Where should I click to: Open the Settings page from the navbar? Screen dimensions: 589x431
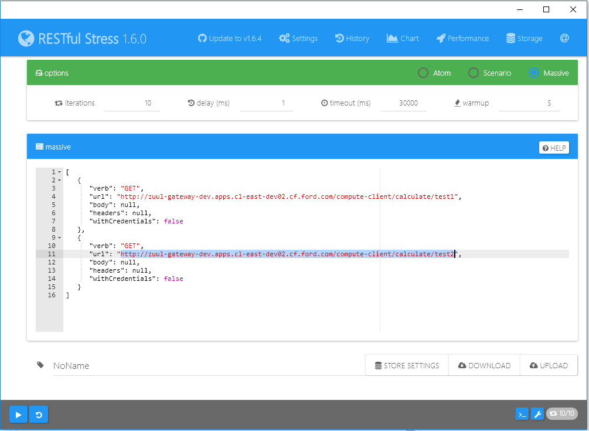pos(298,38)
